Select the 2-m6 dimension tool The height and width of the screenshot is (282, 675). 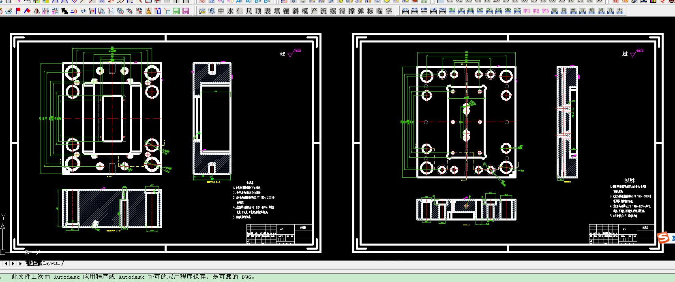424,11
